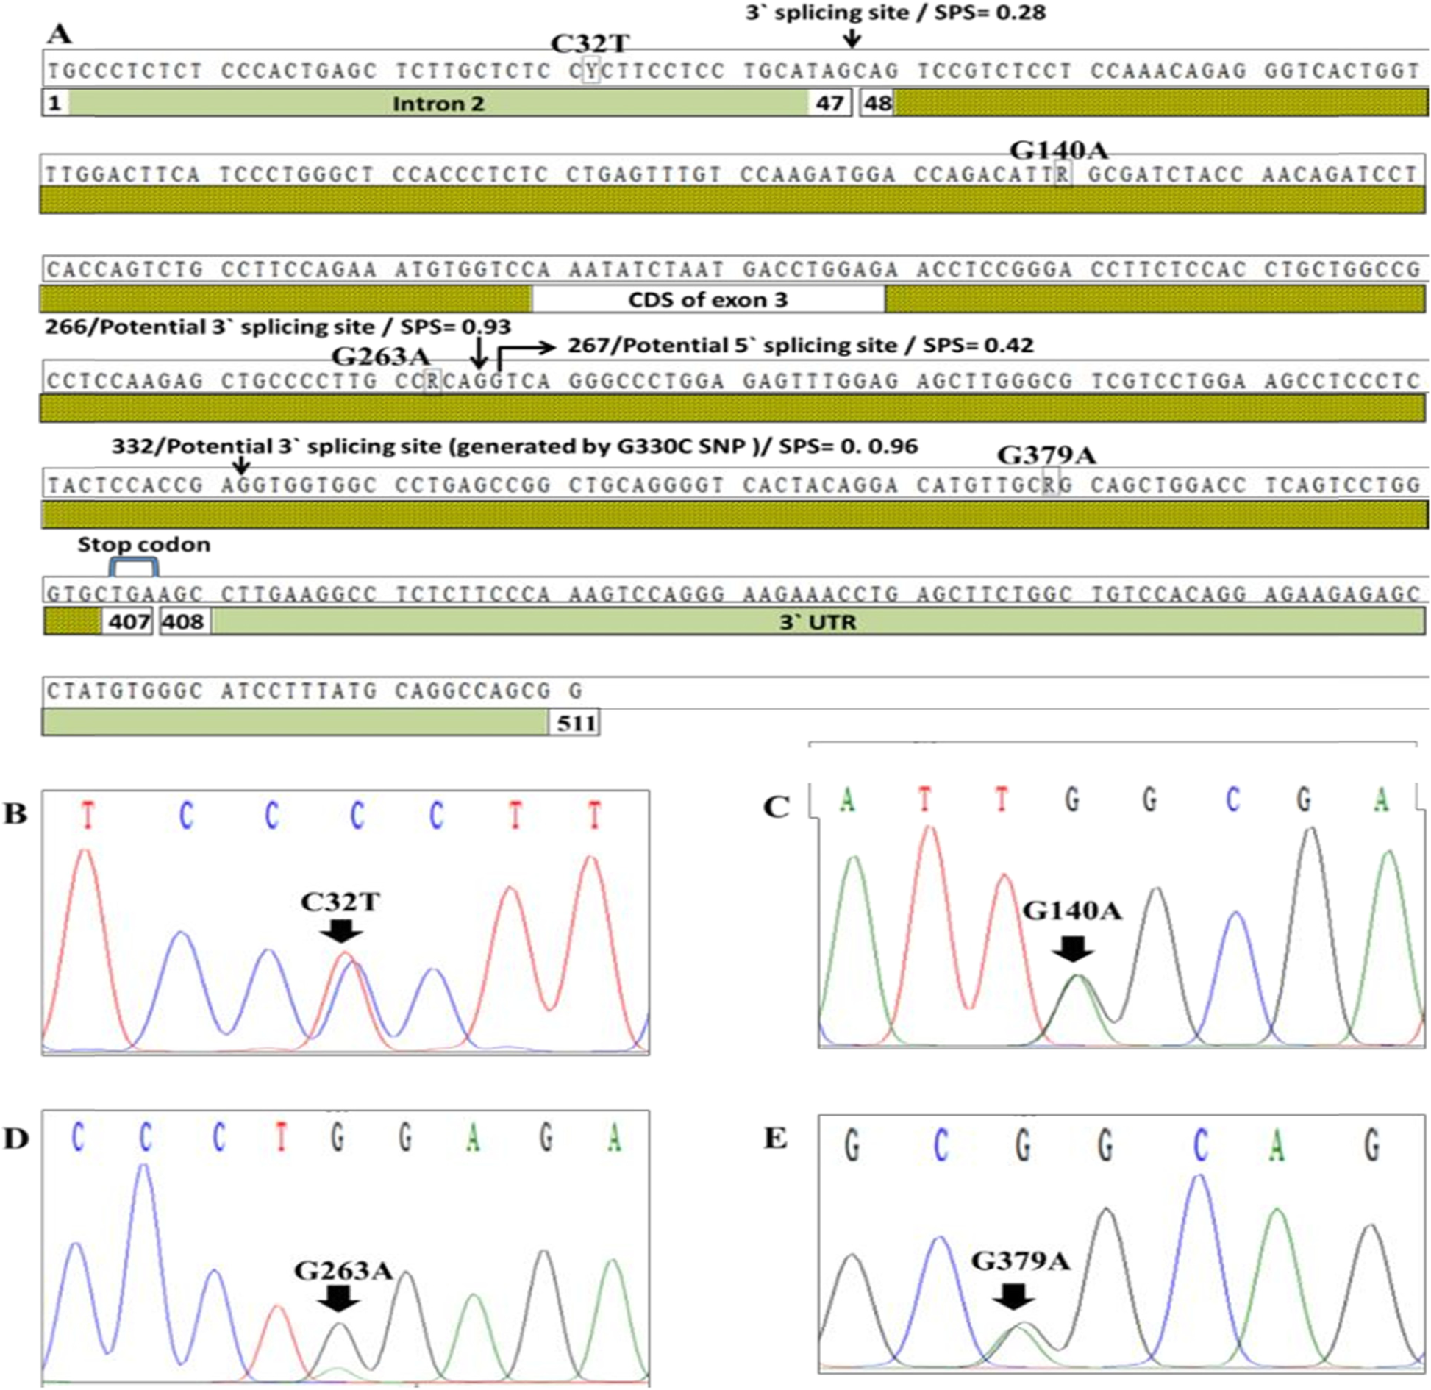Select sequence block GCGATCTACC
The width and height of the screenshot is (1431, 1390).
pyautogui.click(x=1166, y=174)
